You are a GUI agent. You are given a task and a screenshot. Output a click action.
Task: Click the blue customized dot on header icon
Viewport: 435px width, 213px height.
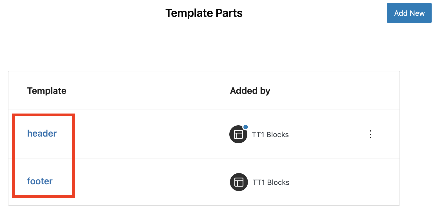(246, 127)
